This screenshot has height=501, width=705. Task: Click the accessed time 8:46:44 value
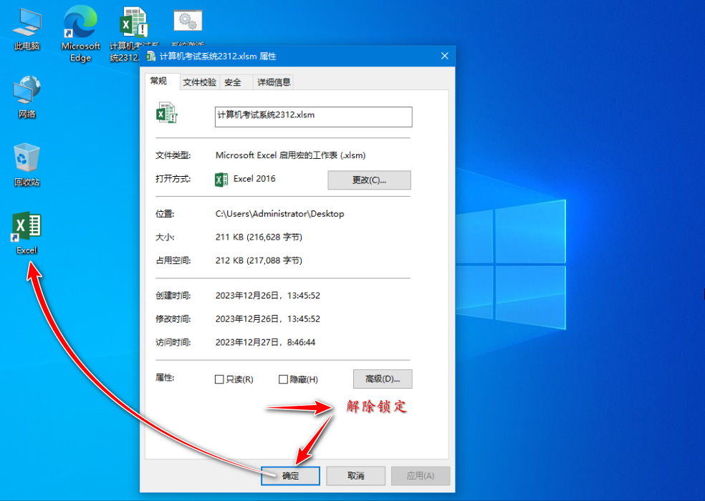(265, 342)
